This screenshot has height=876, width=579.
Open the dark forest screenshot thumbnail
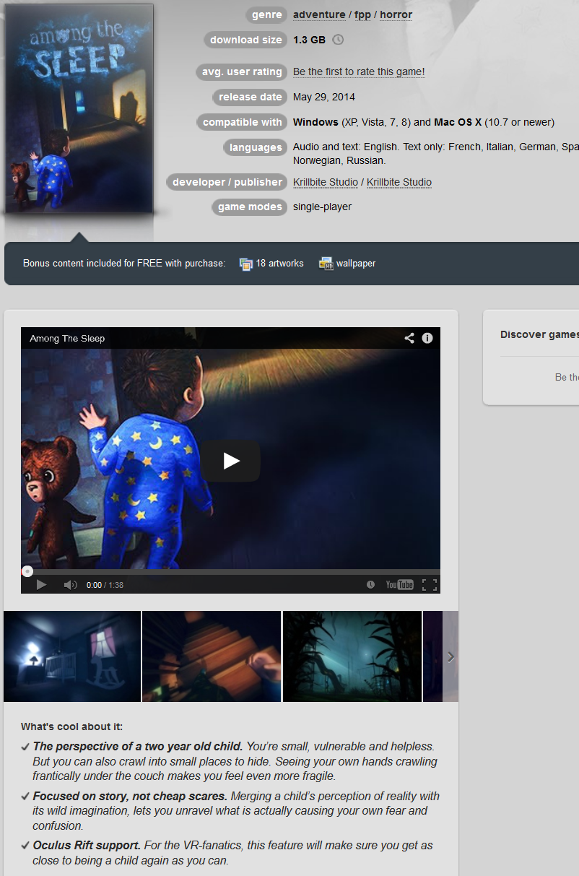coord(352,656)
